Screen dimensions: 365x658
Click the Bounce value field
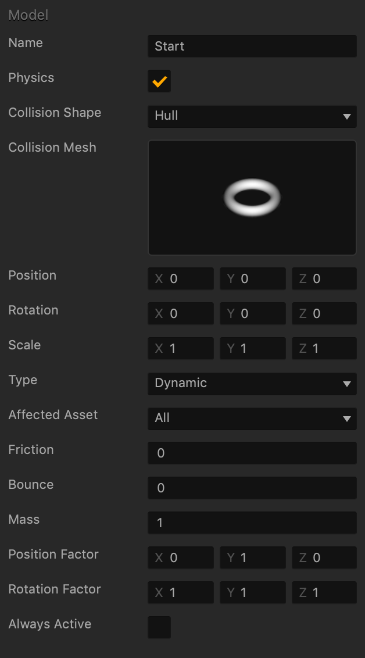(252, 488)
